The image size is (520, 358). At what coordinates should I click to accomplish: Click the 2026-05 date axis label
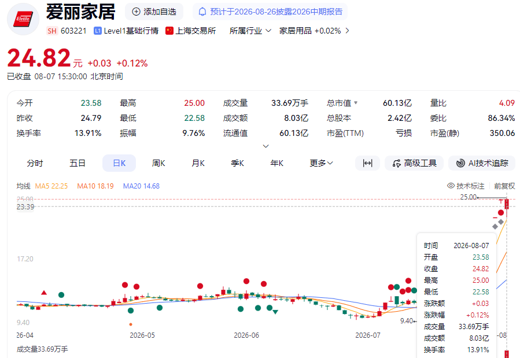142,335
